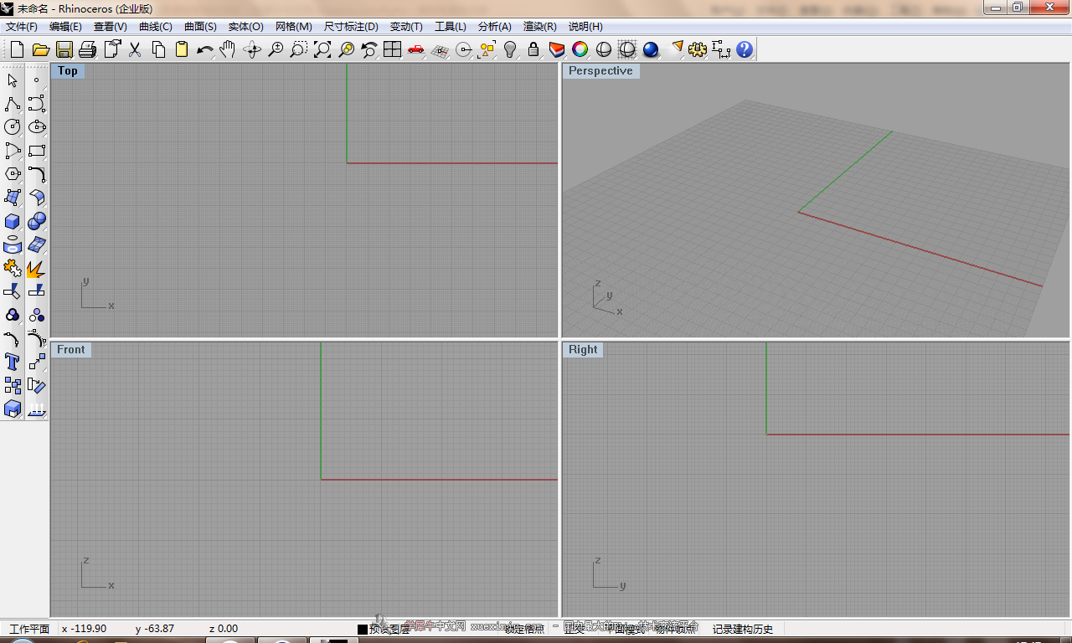Click the Paste clipboard icon

tap(182, 49)
